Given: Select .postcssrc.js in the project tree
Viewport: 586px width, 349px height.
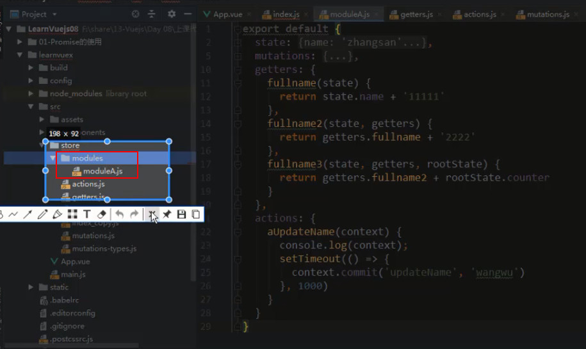Looking at the screenshot, I should [71, 339].
